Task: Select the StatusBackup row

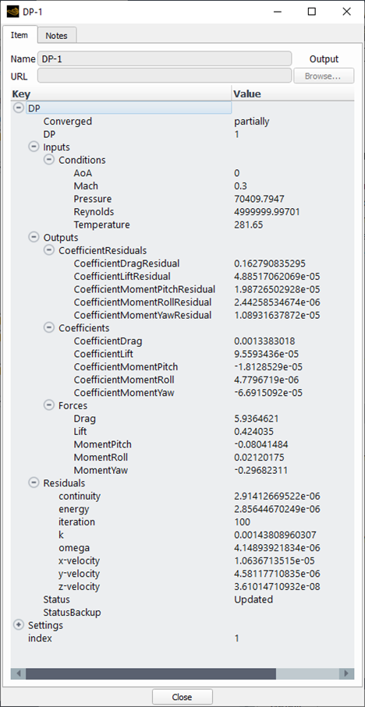Action: (x=182, y=613)
